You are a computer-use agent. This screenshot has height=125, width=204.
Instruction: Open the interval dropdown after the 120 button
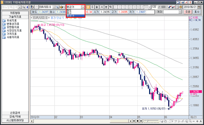pos(149,7)
